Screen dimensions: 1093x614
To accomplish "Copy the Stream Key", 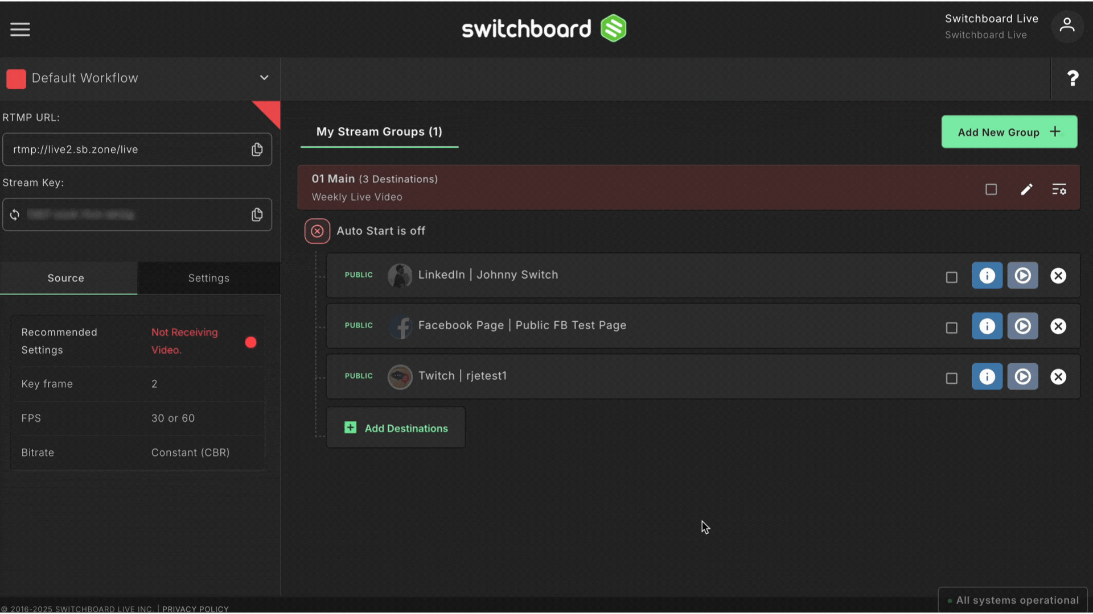I will 257,214.
